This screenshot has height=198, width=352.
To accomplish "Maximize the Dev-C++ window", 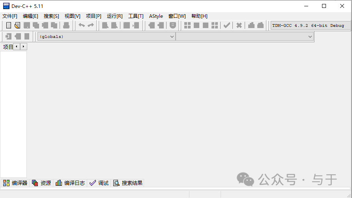I will click(x=324, y=6).
